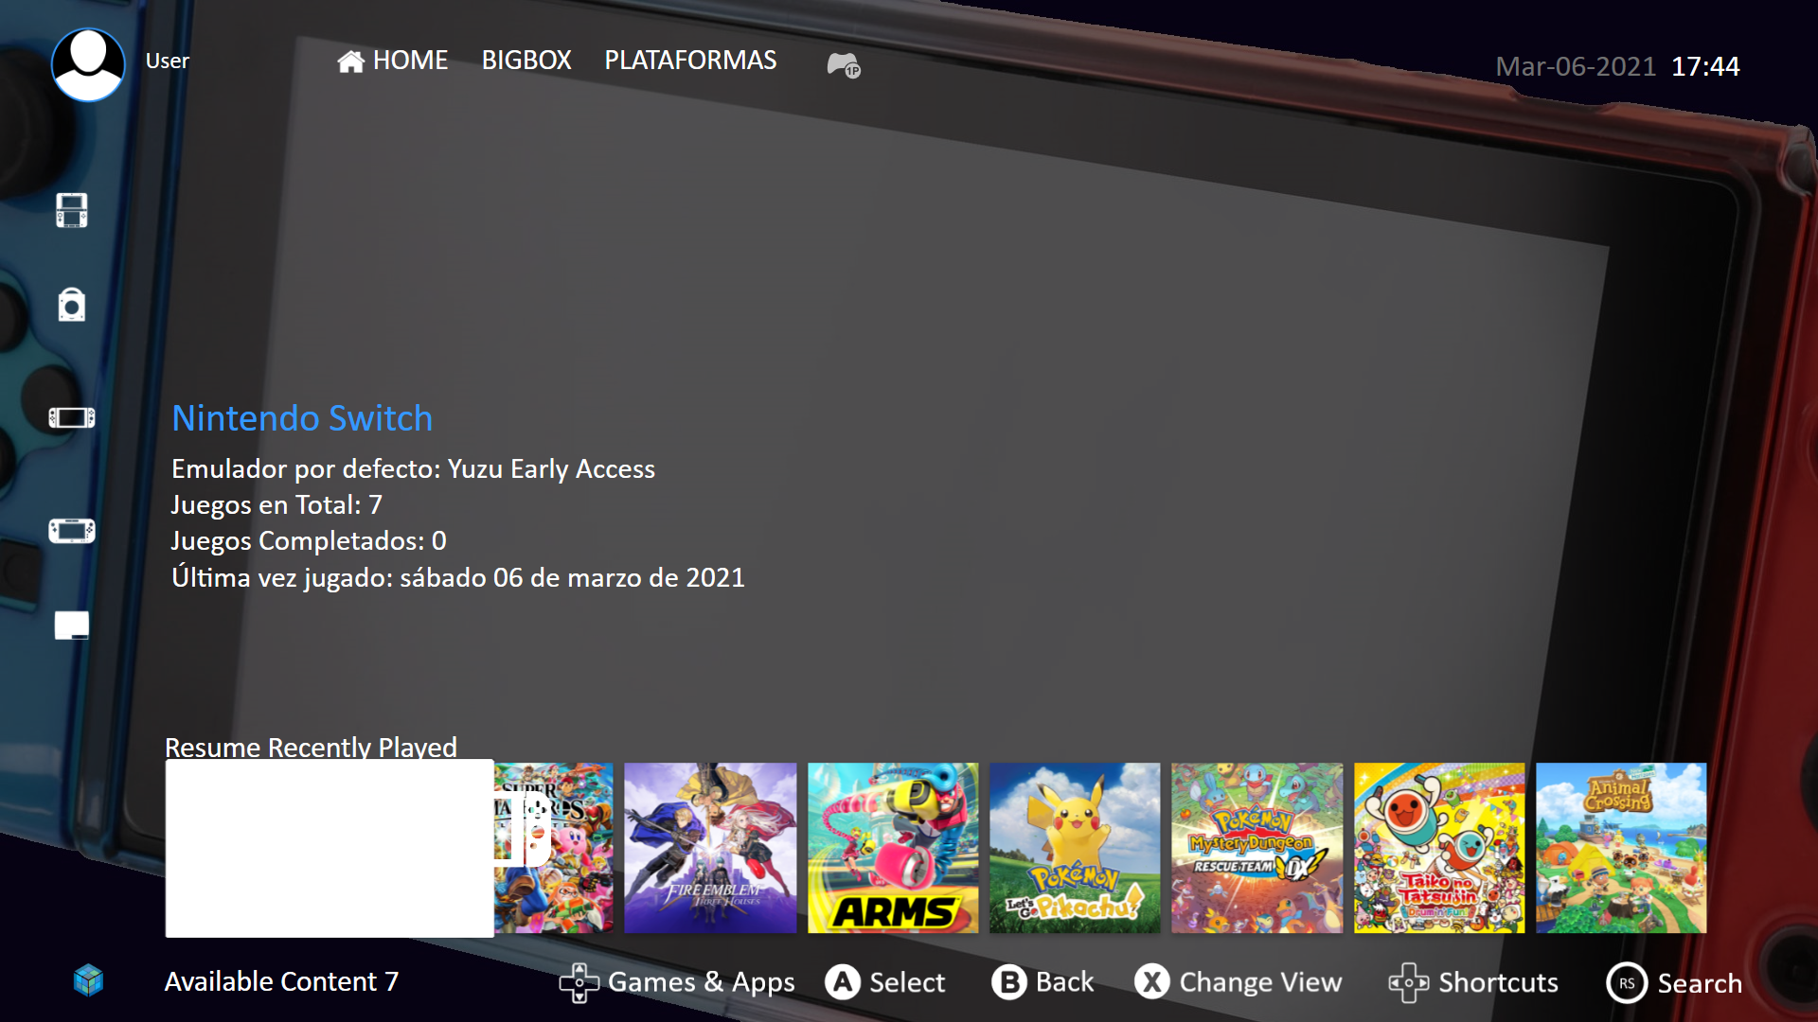
Task: Select the GameCube platform icon
Action: 72,305
